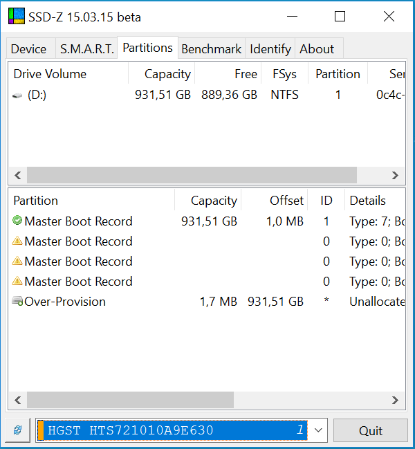Click the NTFS file system cell
The height and width of the screenshot is (449, 415).
point(284,95)
